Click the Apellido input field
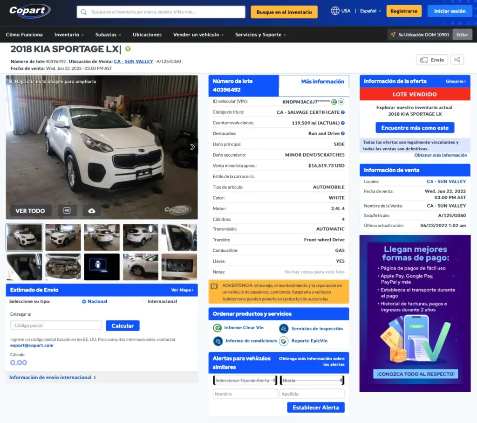 click(312, 394)
